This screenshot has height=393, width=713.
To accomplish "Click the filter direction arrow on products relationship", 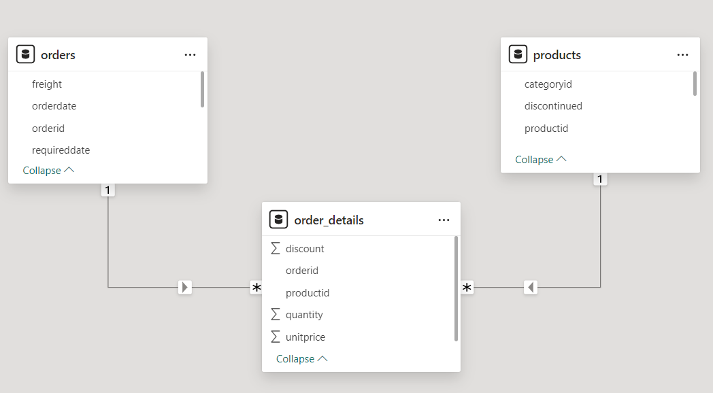I will (x=531, y=288).
